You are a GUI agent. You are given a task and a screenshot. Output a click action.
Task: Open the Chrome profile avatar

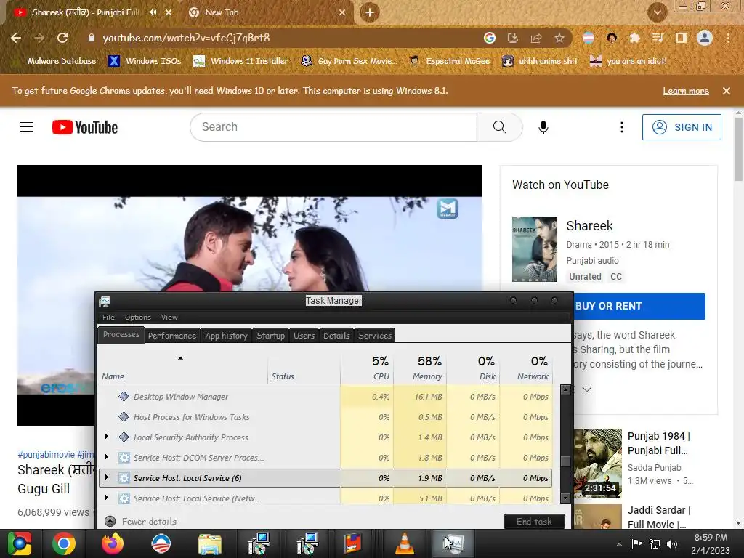coord(705,38)
